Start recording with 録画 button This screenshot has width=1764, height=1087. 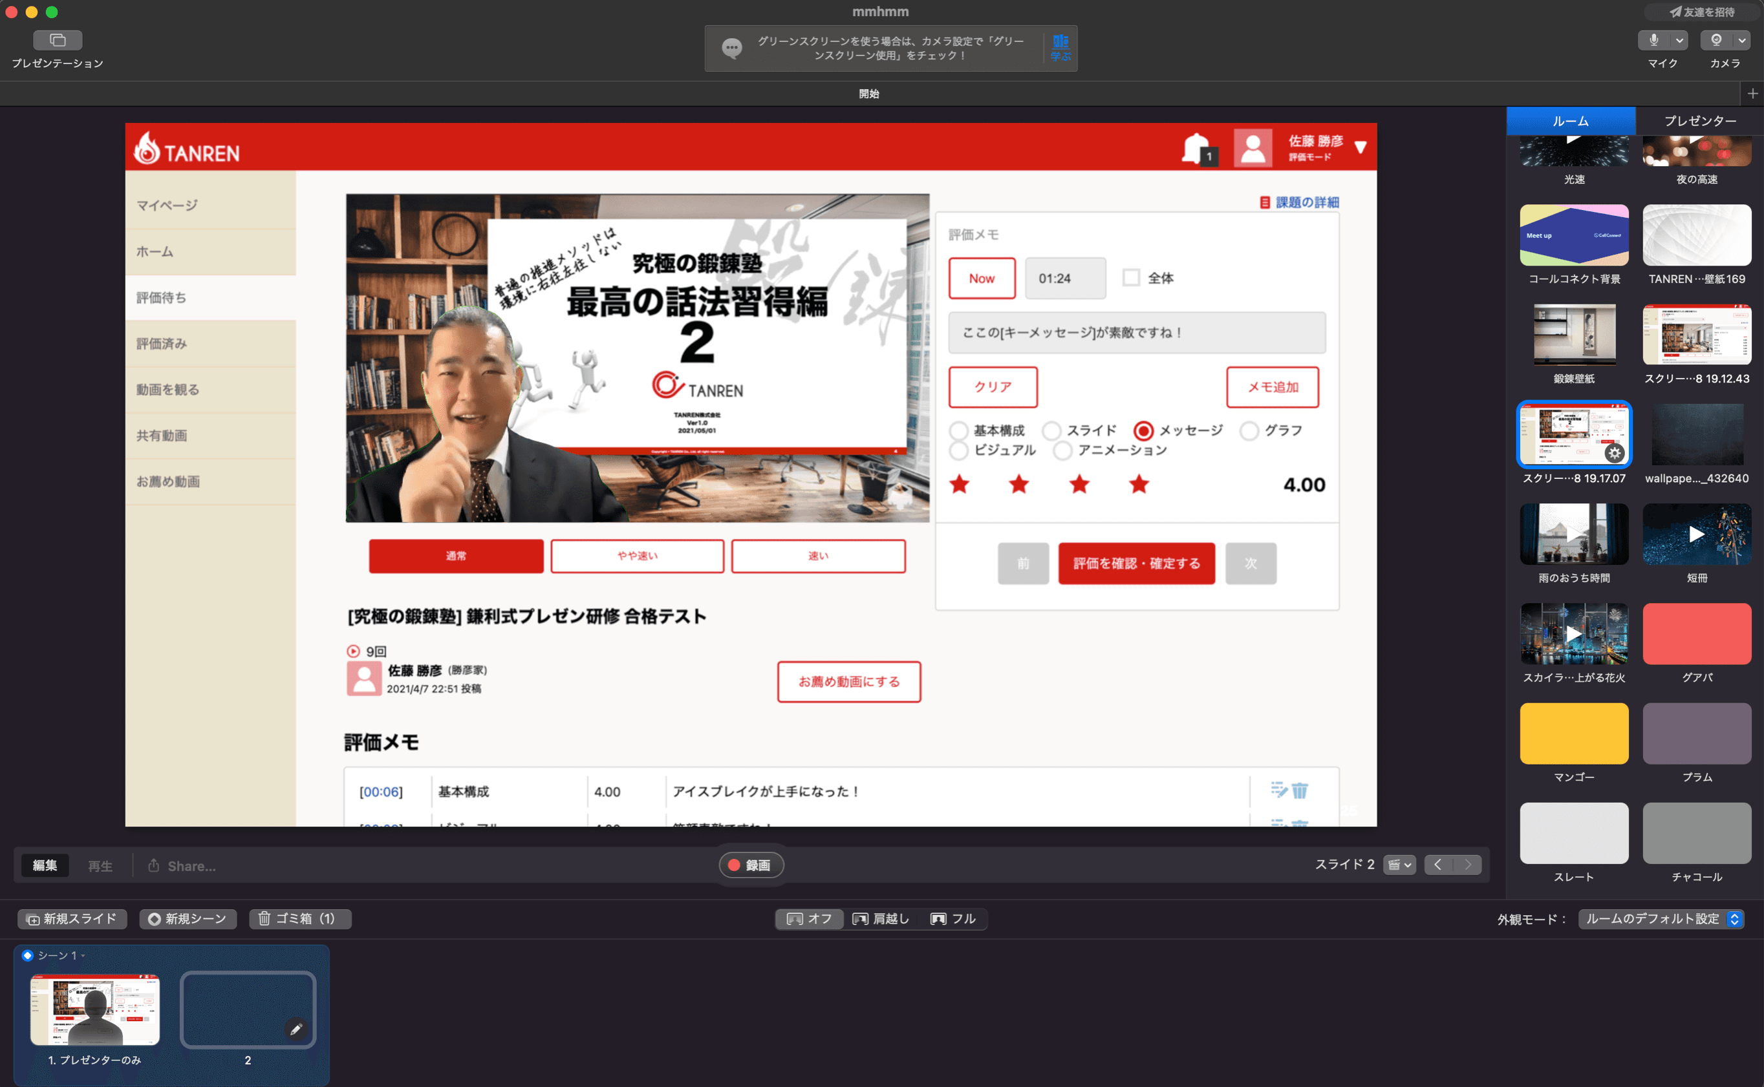click(751, 865)
